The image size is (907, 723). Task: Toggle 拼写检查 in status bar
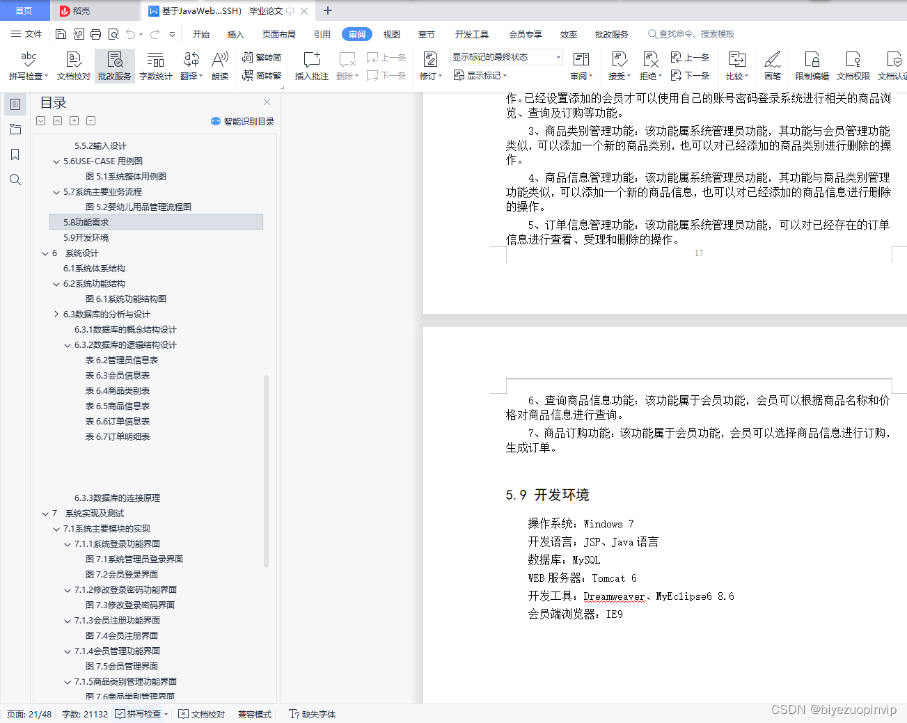141,714
